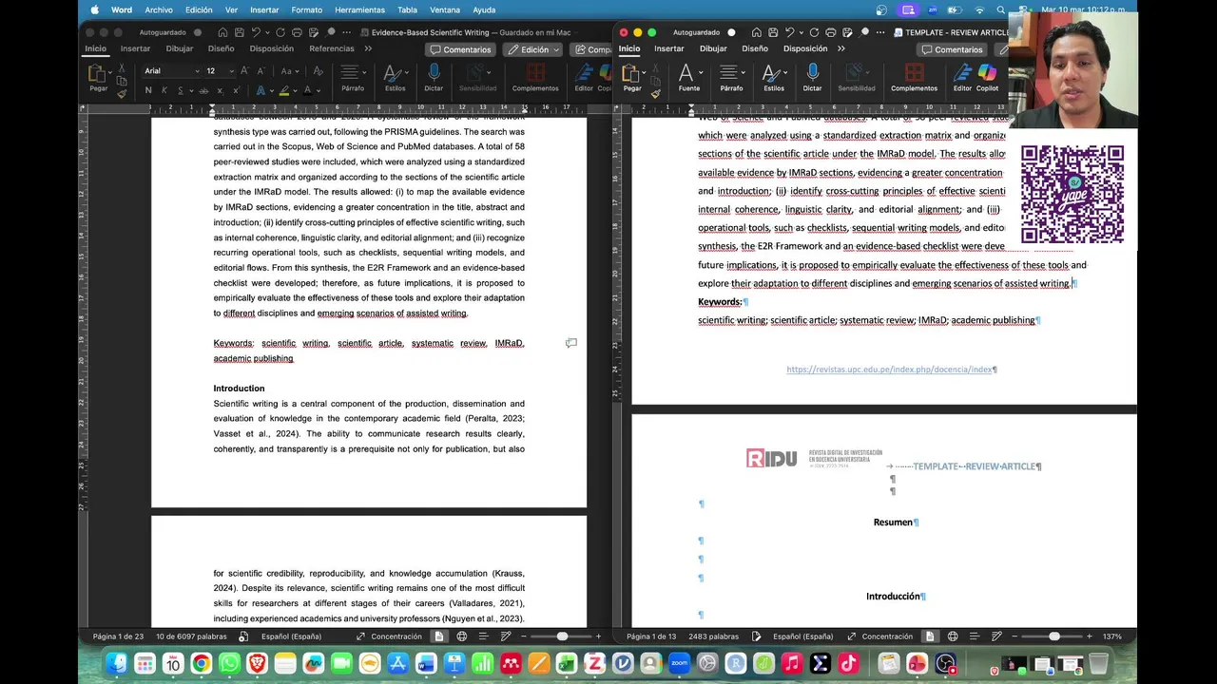Click word count in left status bar

click(191, 636)
